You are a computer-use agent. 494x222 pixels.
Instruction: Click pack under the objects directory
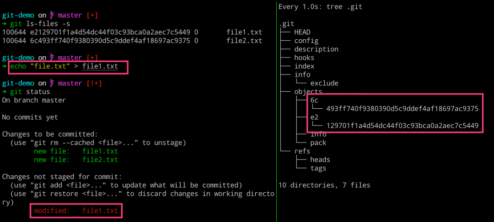click(x=318, y=143)
